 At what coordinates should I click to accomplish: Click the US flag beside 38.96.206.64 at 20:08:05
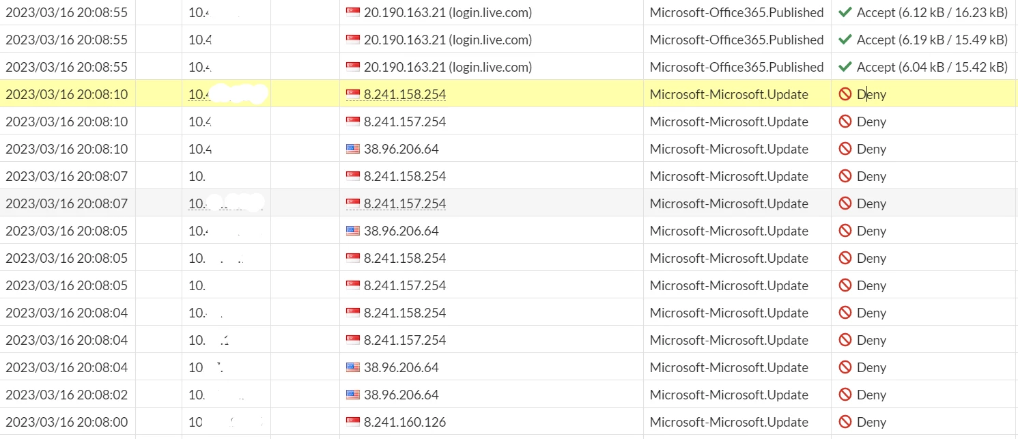[x=353, y=231]
